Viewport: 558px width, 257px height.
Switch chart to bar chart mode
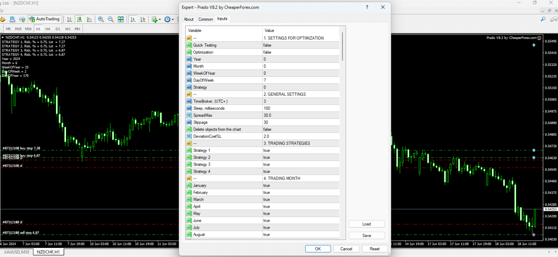click(x=69, y=19)
